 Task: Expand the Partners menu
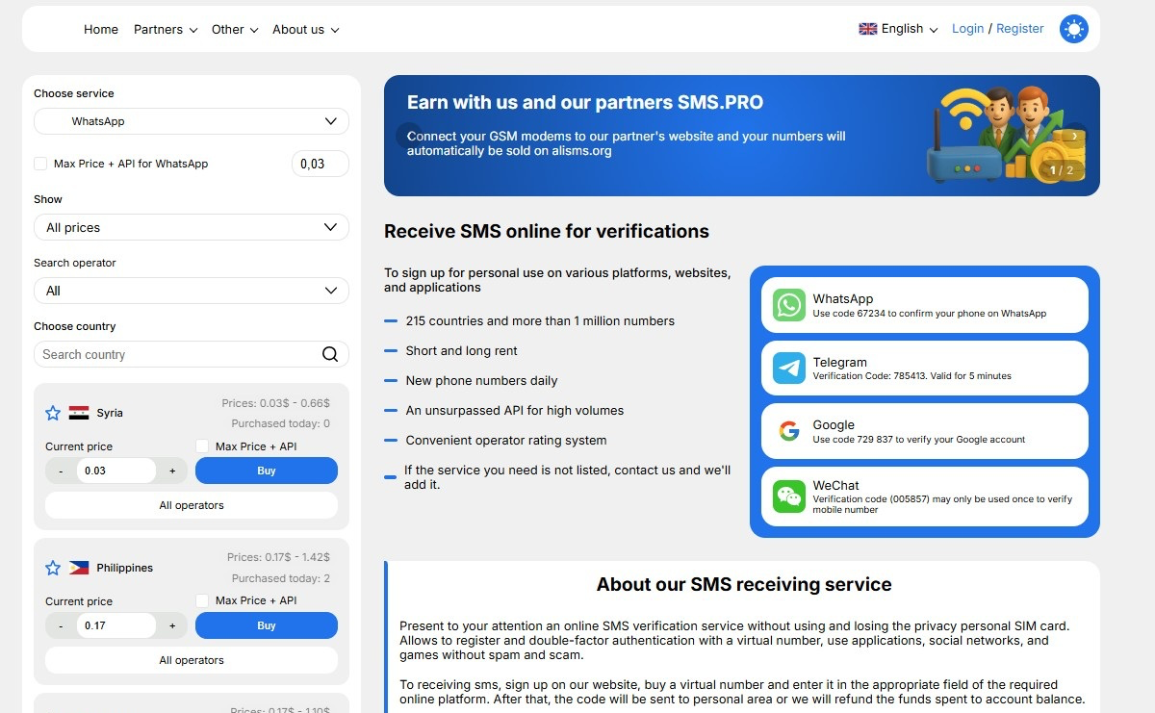(166, 30)
